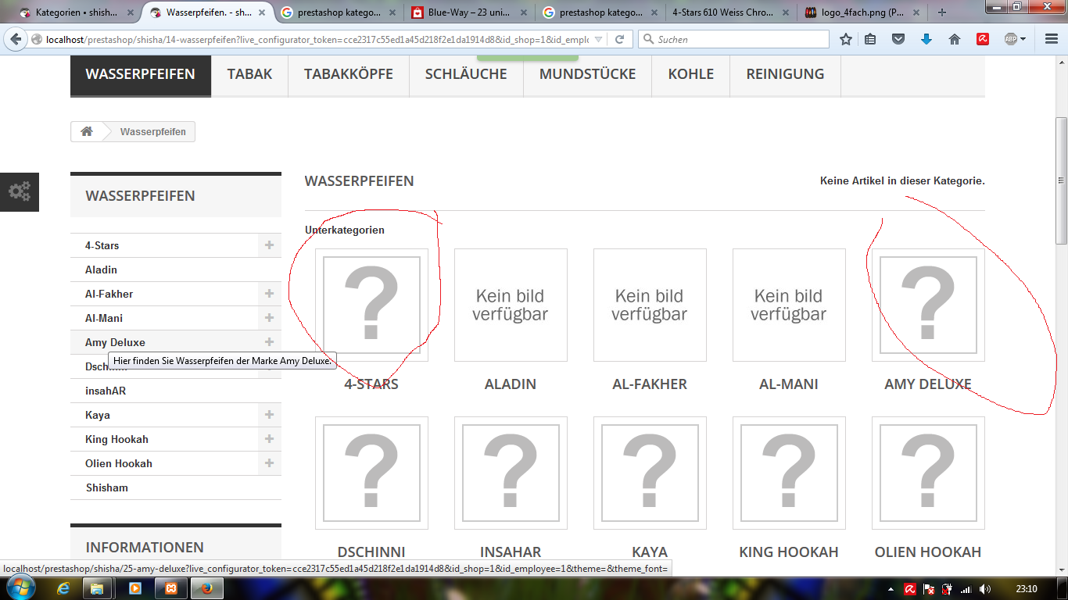Viewport: 1068px width, 600px height.
Task: Click the home icon in the breadcrumb
Action: (x=87, y=132)
